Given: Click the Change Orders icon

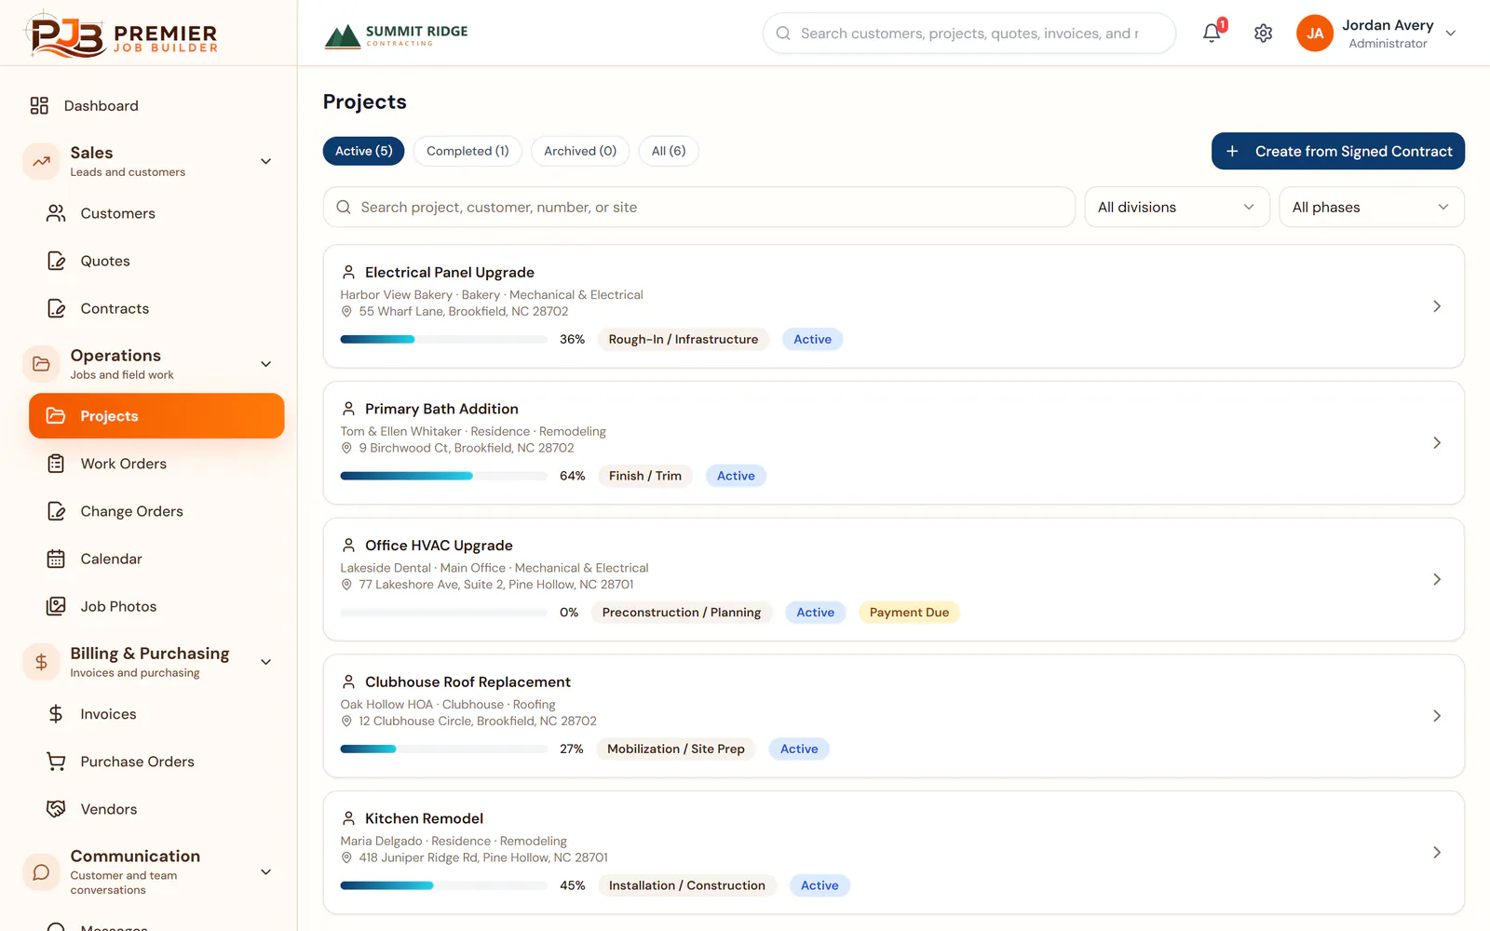Looking at the screenshot, I should click(56, 511).
